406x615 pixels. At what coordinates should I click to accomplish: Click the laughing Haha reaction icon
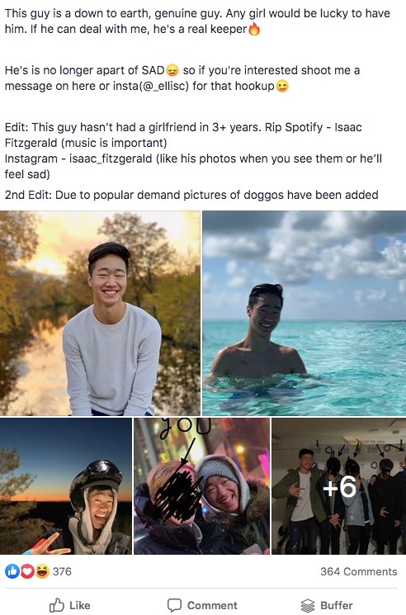[42, 571]
